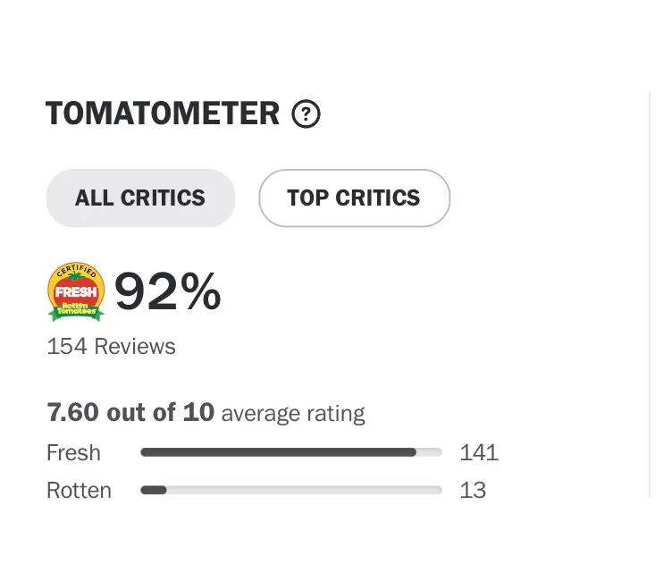Click the bold 7.60 out of 10 text
Image resolution: width=672 pixels, height=564 pixels.
coord(130,412)
